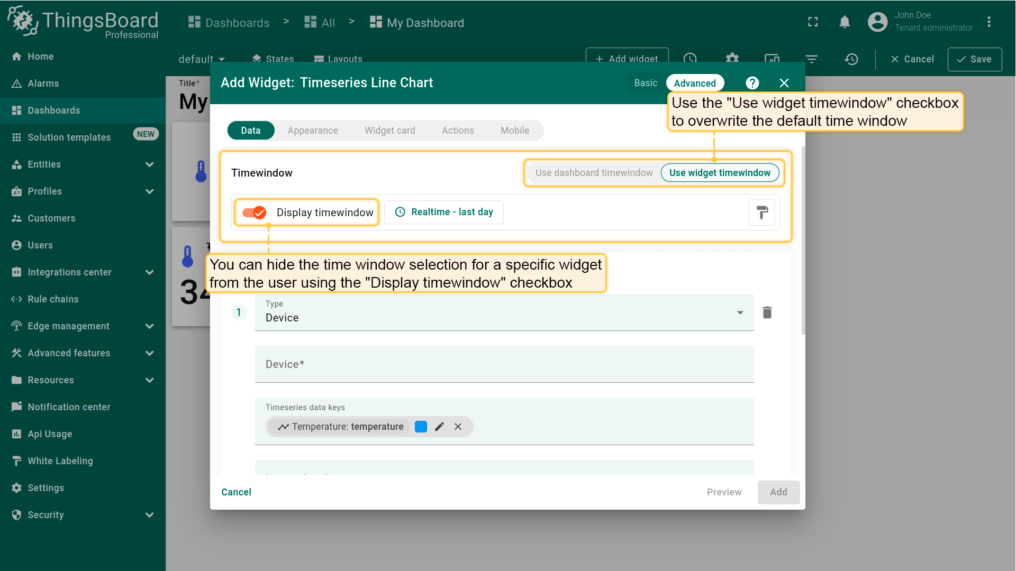Viewport: 1016px width, 571px height.
Task: Delete datasource with trash icon
Action: point(767,312)
